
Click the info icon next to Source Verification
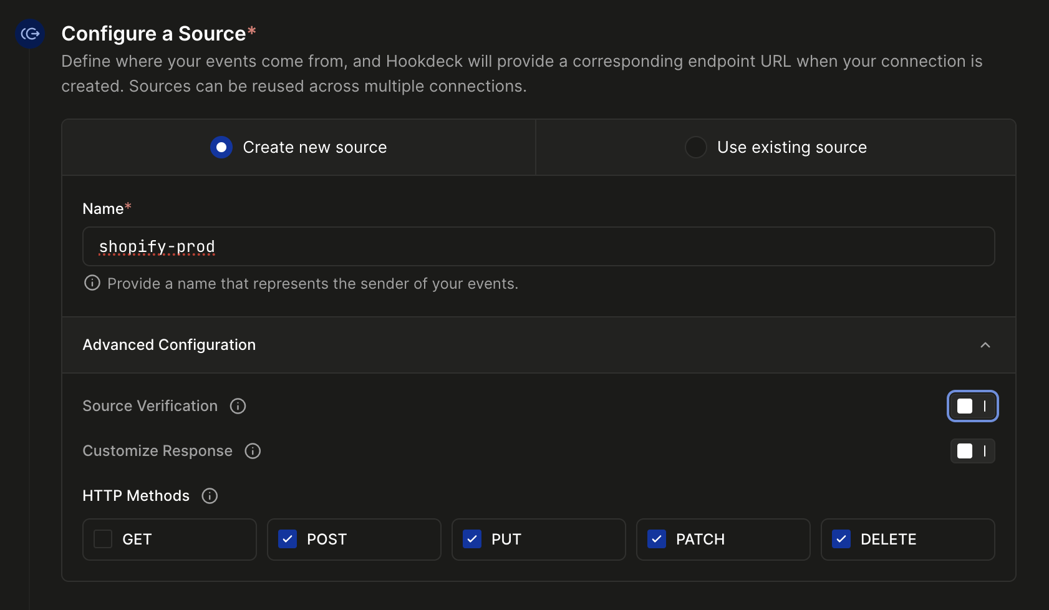[x=238, y=406]
